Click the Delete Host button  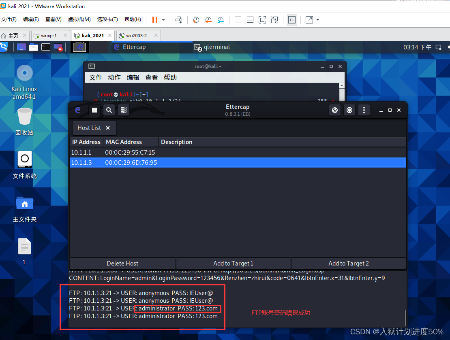122,263
